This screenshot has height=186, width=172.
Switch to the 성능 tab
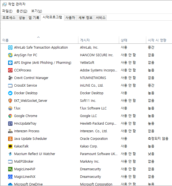22,18
